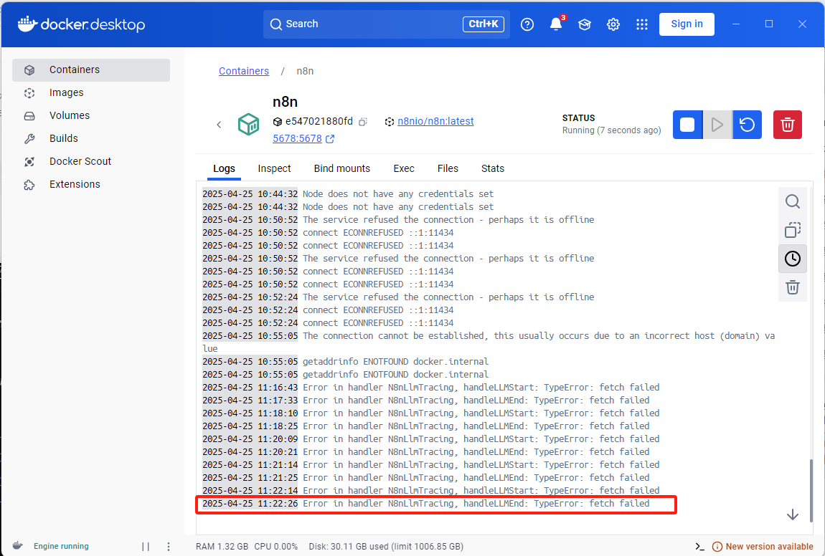Image resolution: width=825 pixels, height=556 pixels.
Task: Copy container ID e547021880fd icon
Action: coord(363,122)
